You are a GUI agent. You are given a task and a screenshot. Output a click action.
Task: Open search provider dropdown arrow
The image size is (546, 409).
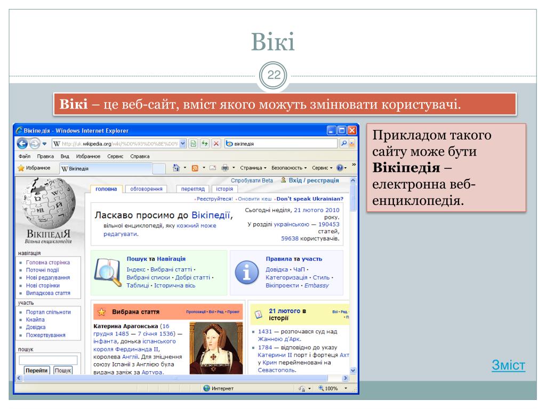pos(352,144)
